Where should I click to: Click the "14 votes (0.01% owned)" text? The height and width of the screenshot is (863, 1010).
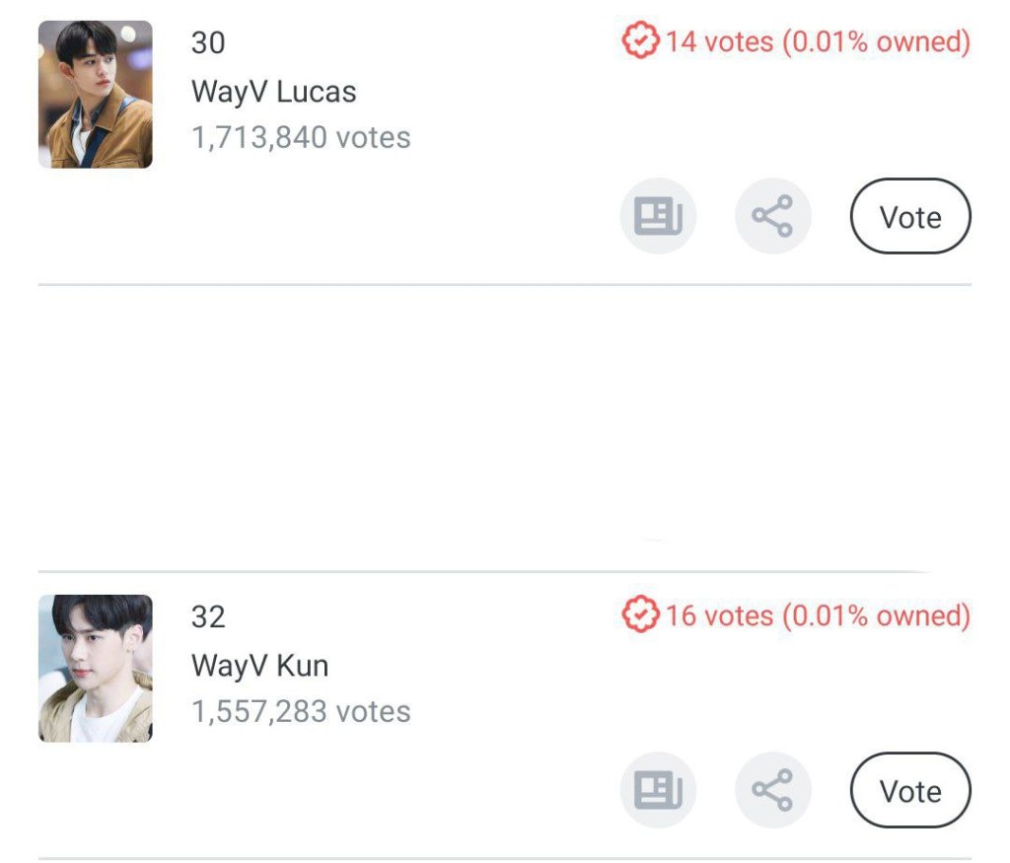818,41
